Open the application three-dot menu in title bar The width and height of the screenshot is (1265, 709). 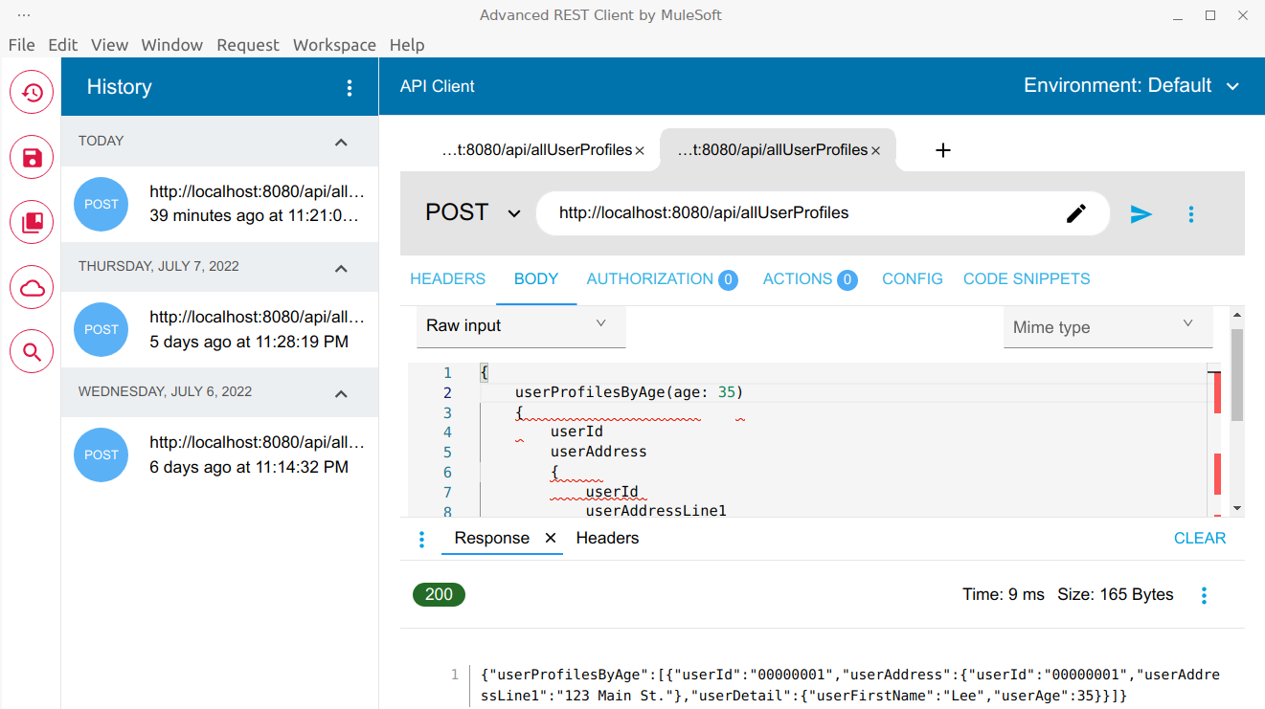(25, 15)
